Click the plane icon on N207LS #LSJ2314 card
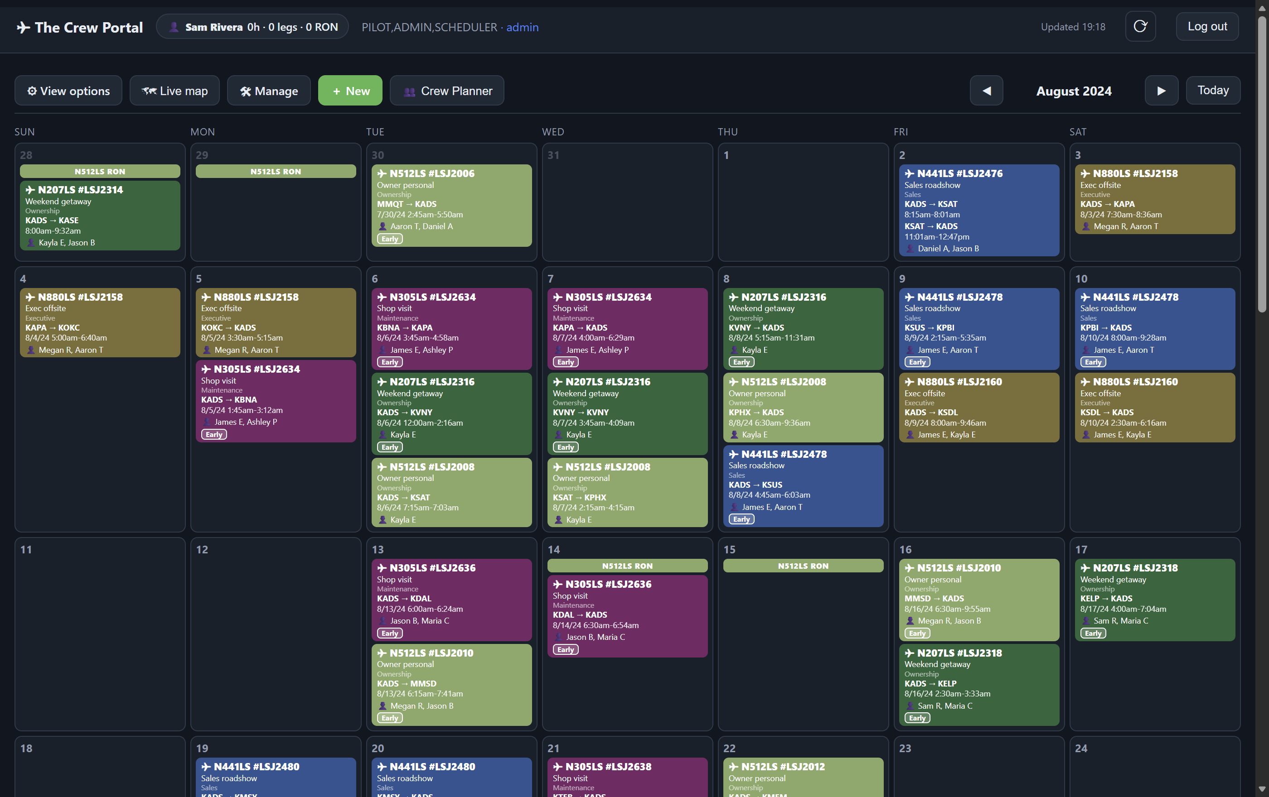Image resolution: width=1269 pixels, height=797 pixels. pyautogui.click(x=30, y=189)
